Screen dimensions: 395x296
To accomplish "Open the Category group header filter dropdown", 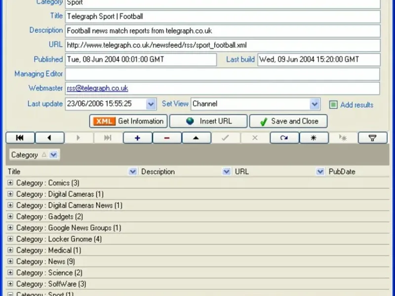I will click(x=53, y=154).
